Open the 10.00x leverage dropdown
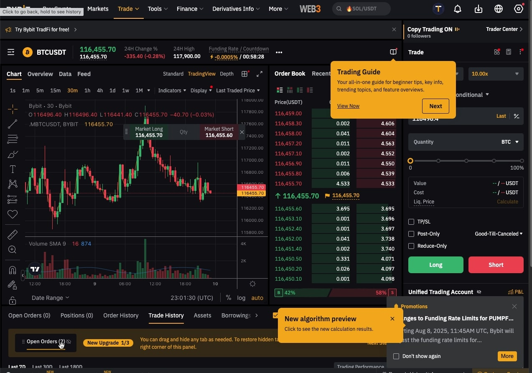 496,74
